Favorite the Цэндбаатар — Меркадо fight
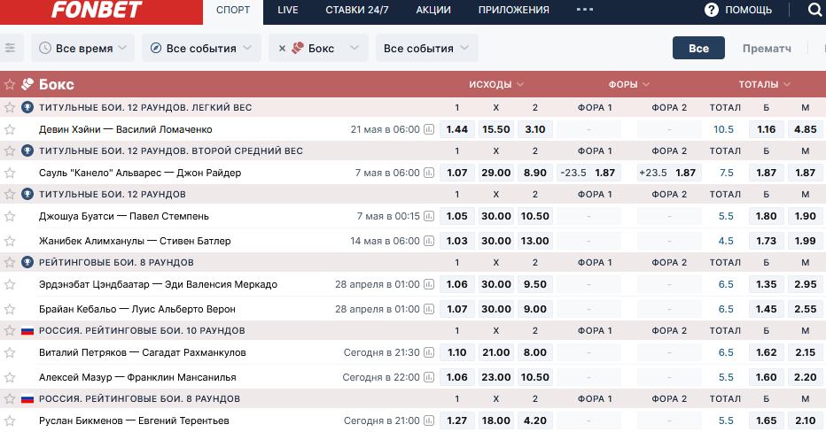 tap(10, 284)
